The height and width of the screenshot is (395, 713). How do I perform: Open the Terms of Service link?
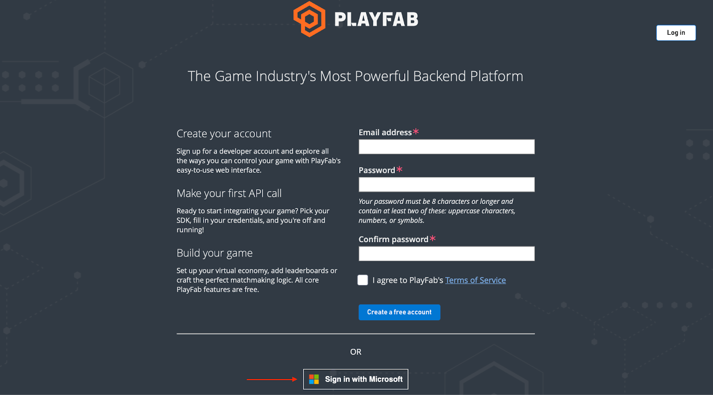coord(475,280)
